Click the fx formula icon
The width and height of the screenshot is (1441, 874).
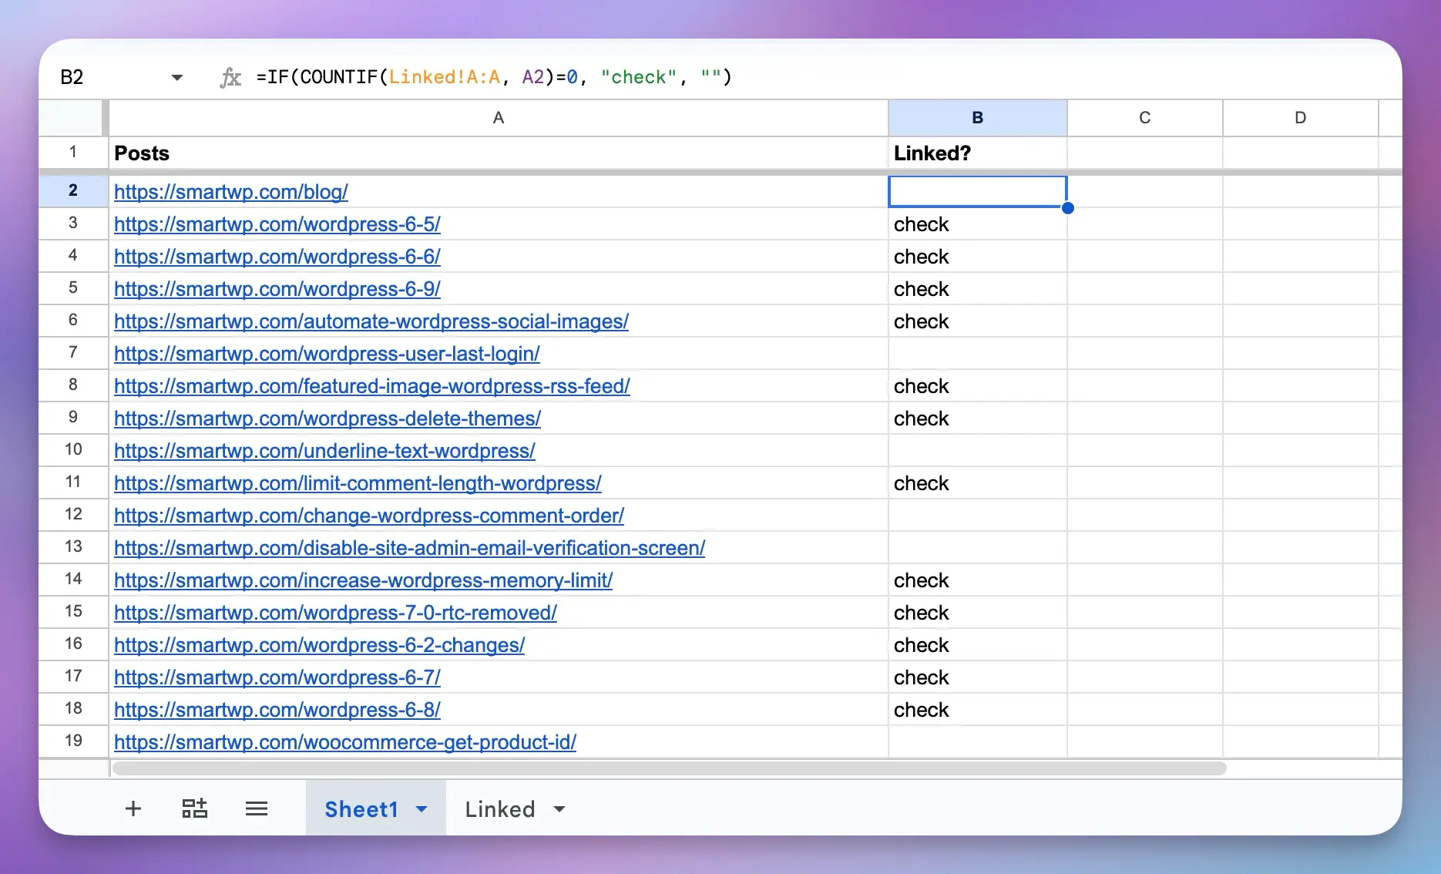pos(230,77)
